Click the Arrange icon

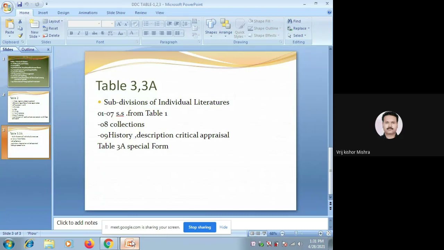(225, 24)
